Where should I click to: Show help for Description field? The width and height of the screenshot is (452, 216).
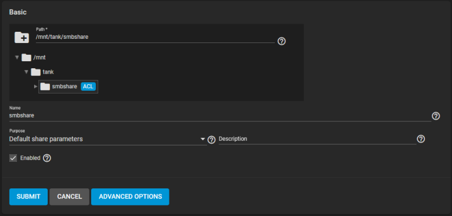[421, 139]
